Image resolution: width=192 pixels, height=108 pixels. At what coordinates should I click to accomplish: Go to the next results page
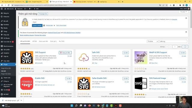(183, 47)
